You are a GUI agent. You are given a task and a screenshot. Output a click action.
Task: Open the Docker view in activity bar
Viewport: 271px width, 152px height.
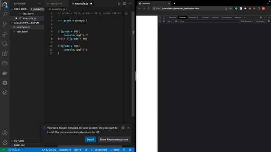pyautogui.click(x=5, y=73)
